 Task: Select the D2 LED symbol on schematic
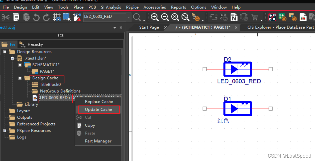pos(237,69)
